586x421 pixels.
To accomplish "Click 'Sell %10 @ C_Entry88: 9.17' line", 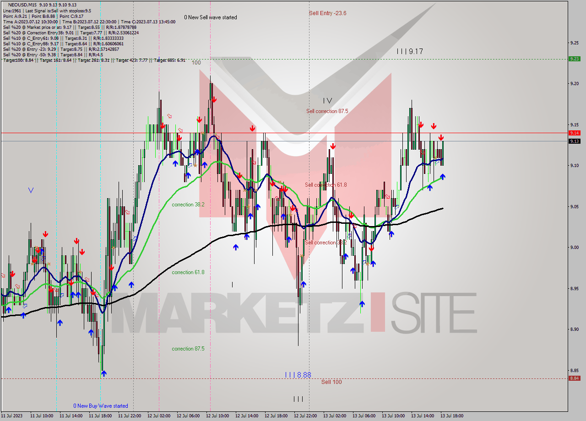I will pyautogui.click(x=63, y=43).
